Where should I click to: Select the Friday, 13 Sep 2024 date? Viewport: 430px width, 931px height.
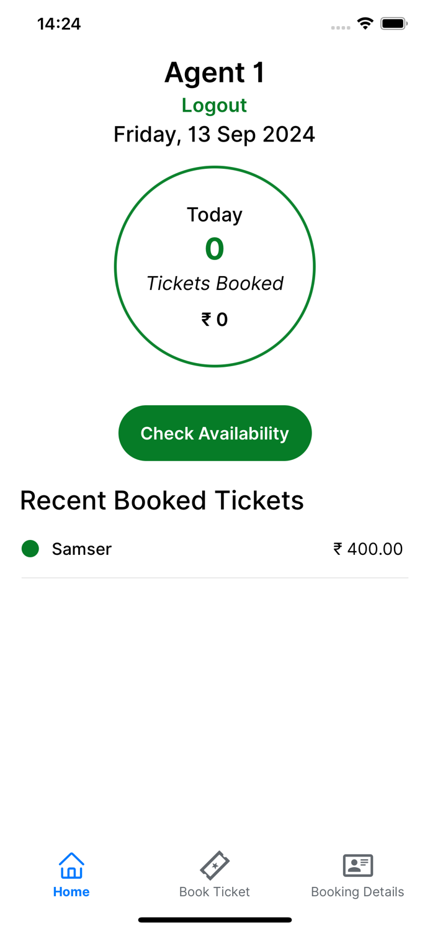(214, 134)
